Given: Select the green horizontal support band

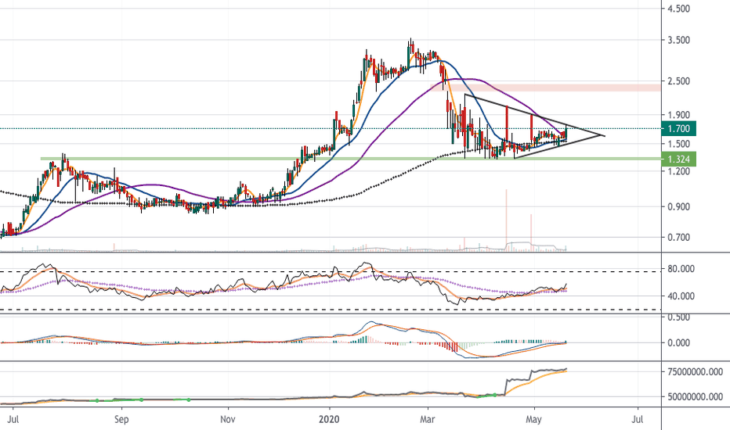Looking at the screenshot, I should tap(351, 159).
